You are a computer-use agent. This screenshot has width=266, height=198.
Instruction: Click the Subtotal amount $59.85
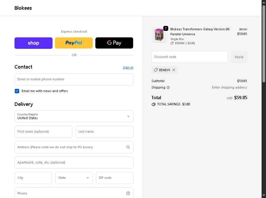point(242,81)
